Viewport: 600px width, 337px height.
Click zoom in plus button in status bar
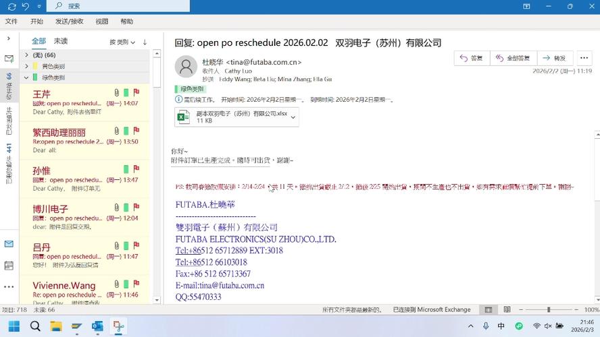coord(576,309)
